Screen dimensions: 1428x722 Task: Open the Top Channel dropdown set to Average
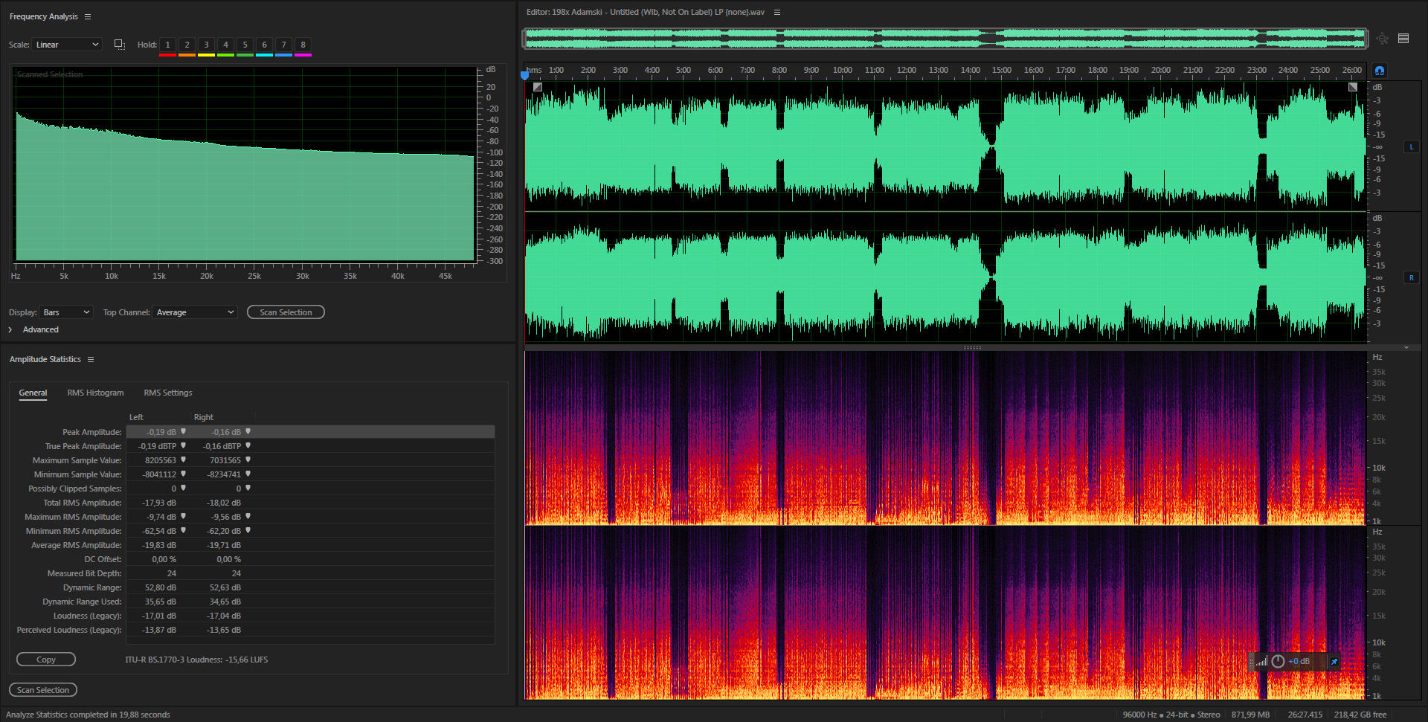(x=195, y=312)
